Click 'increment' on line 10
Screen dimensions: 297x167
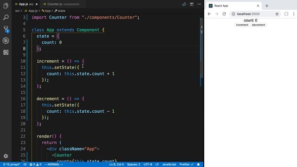click(48, 61)
